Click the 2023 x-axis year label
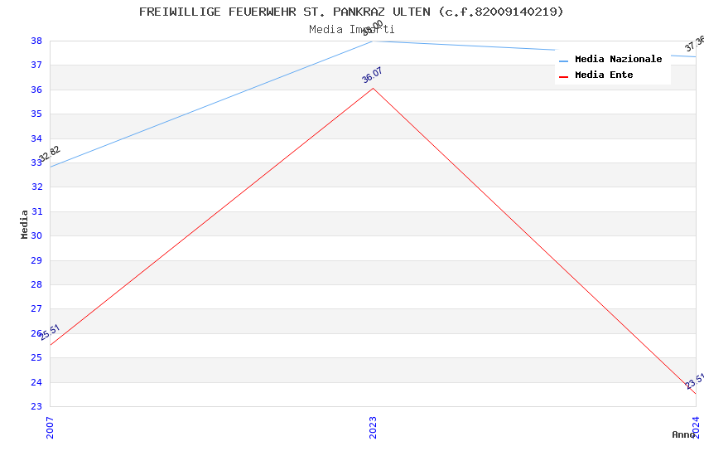Image resolution: width=704 pixels, height=456 pixels. click(372, 428)
